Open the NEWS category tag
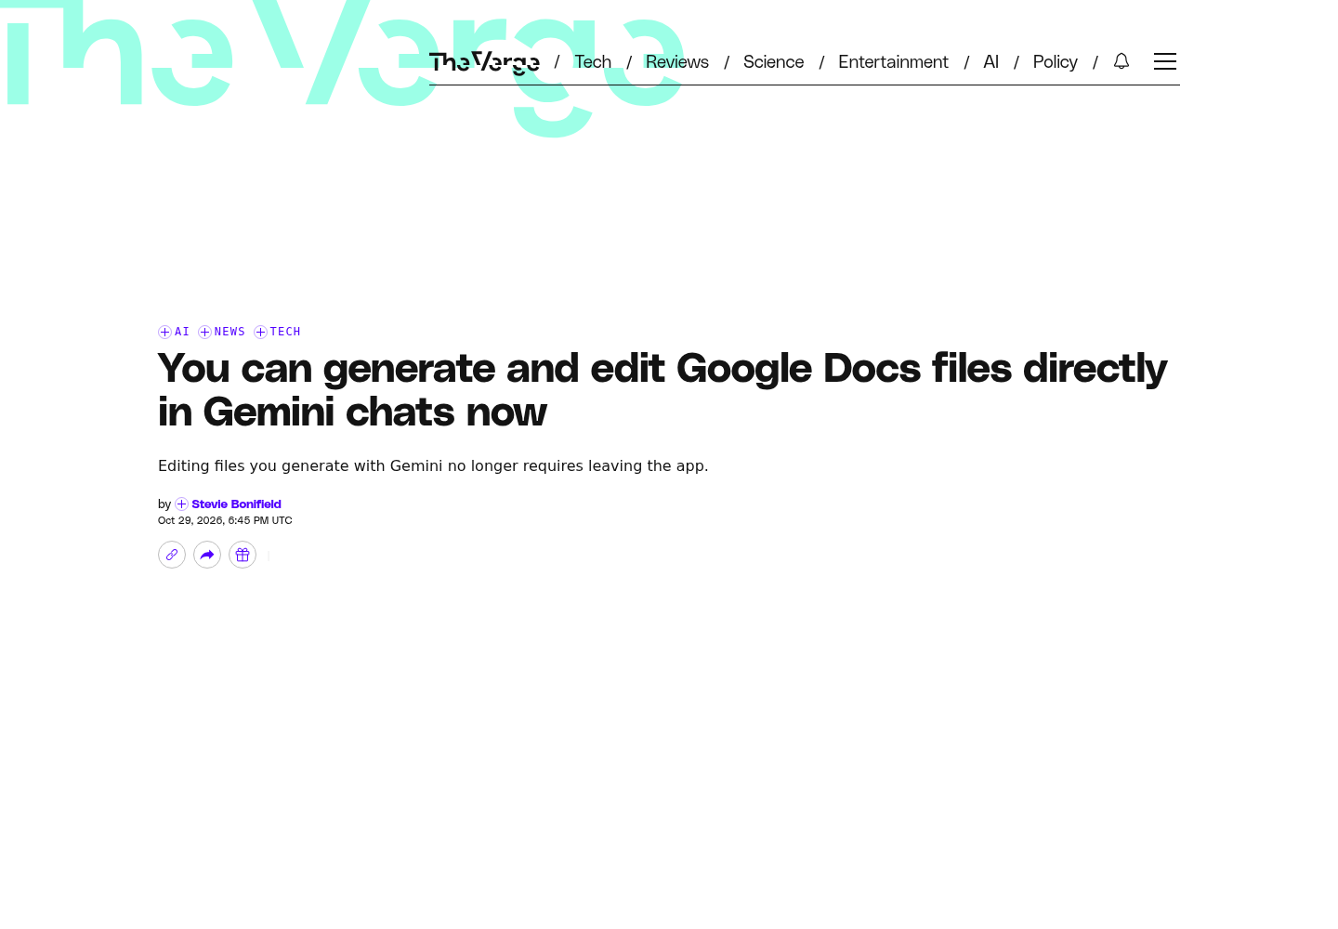The width and height of the screenshot is (1338, 929). click(230, 332)
